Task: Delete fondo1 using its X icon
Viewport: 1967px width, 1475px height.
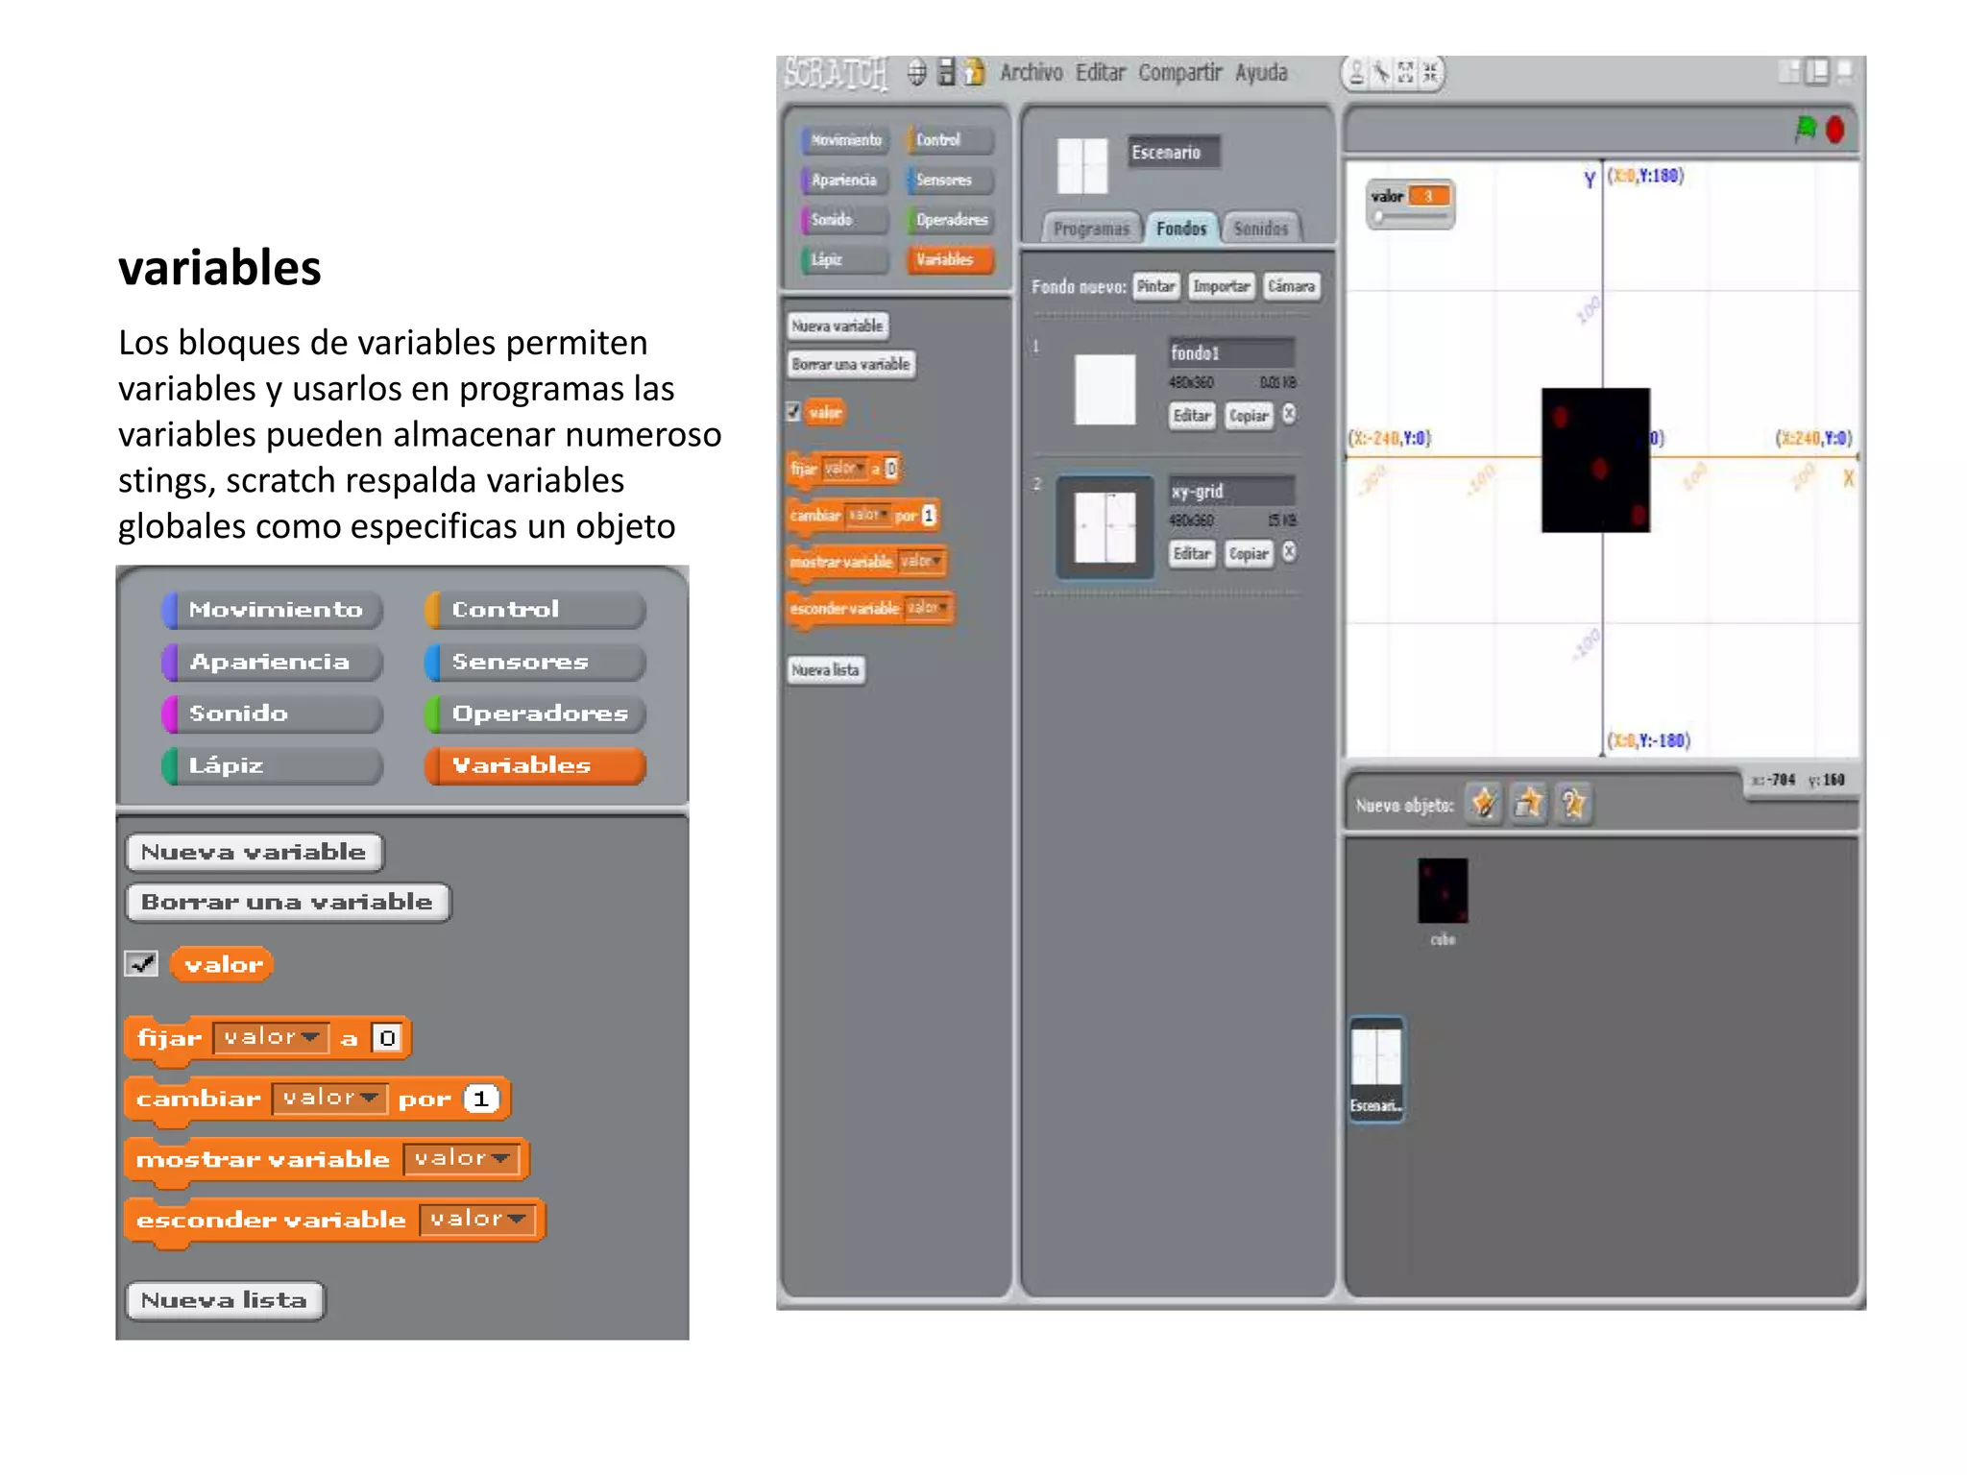Action: (1290, 414)
